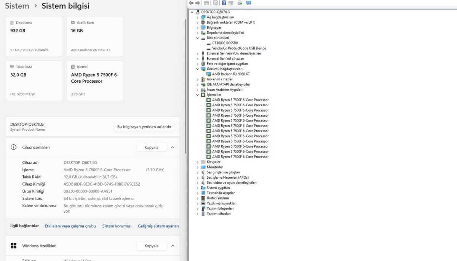This screenshot has height=261, width=457.
Task: Click the Windows logo beside Windows özellikleri
Action: pos(13,246)
